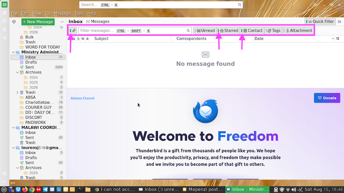Open Thunderbird settings gear icon
344x193 pixels.
click(4, 173)
